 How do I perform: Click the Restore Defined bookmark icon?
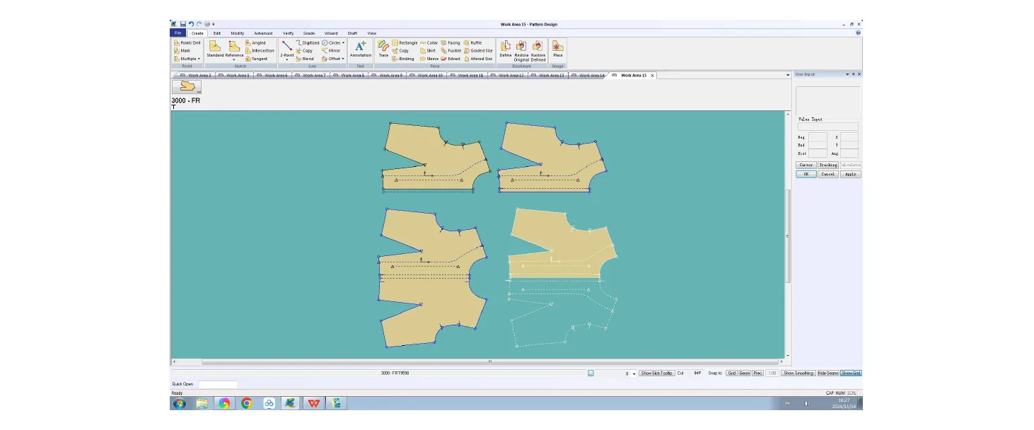pyautogui.click(x=538, y=51)
